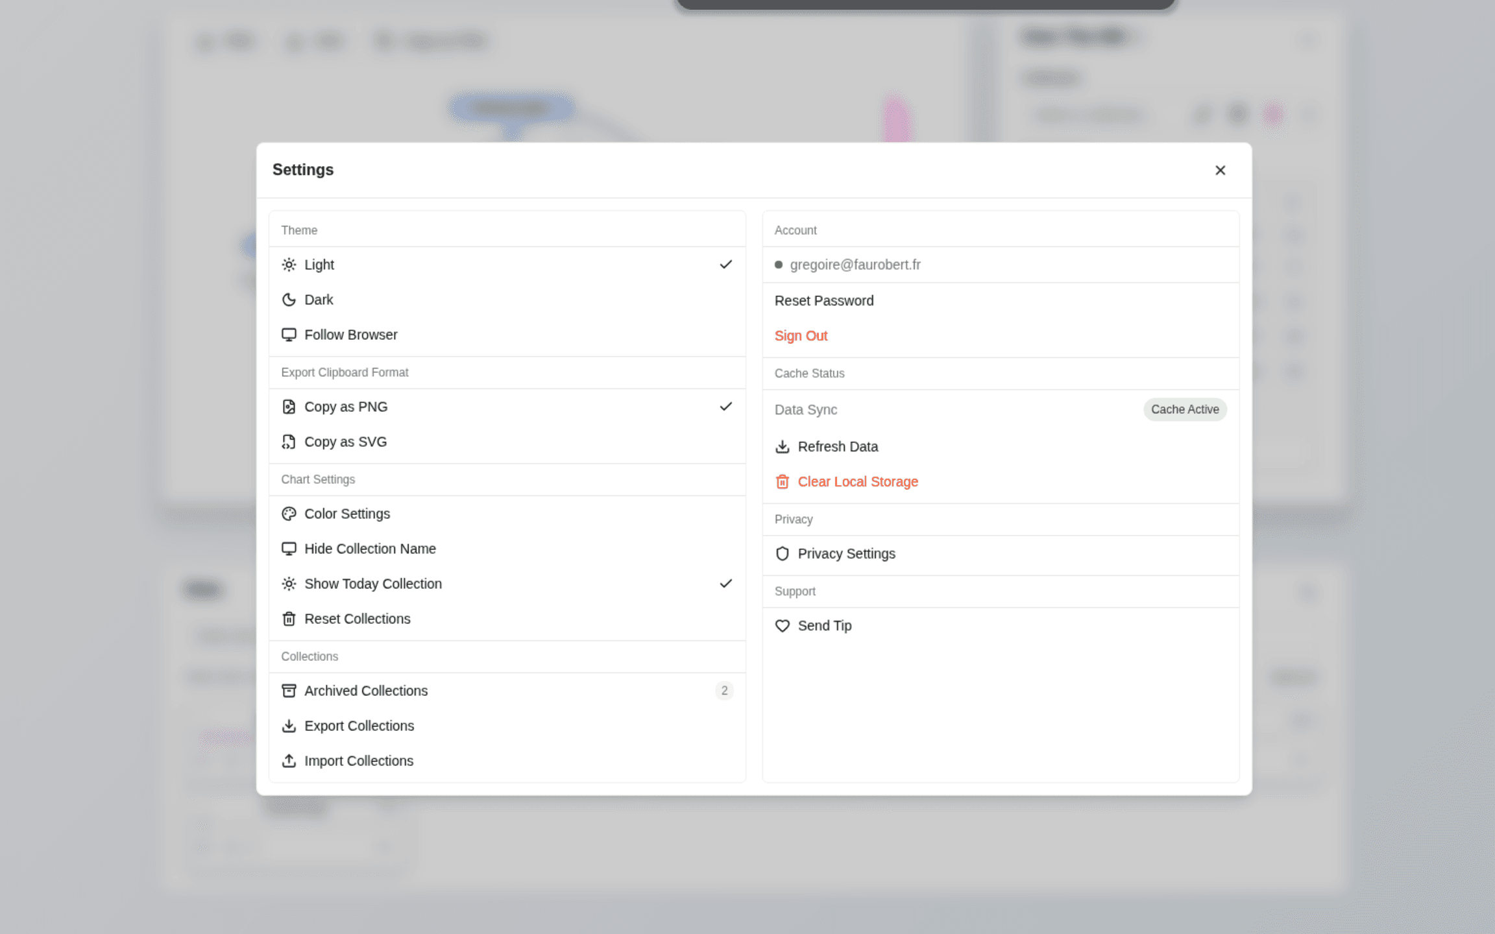Click the checkmark on Copy as PNG row
Image resolution: width=1495 pixels, height=934 pixels.
click(725, 407)
